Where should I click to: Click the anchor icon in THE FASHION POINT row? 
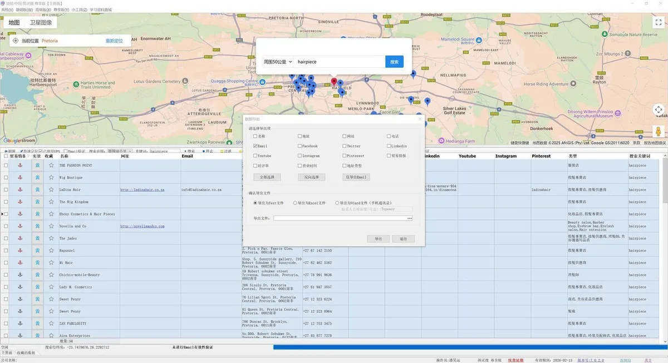pos(20,166)
